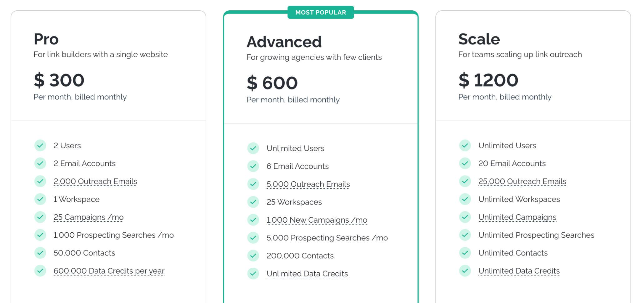Select the Pro plan heading

[46, 39]
